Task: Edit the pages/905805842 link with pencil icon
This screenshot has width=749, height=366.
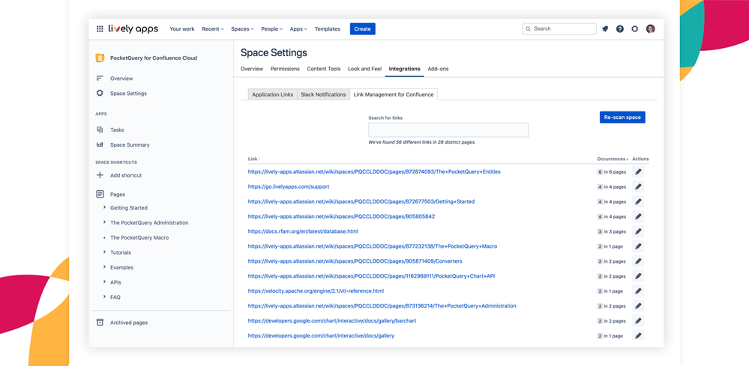Action: tap(638, 216)
